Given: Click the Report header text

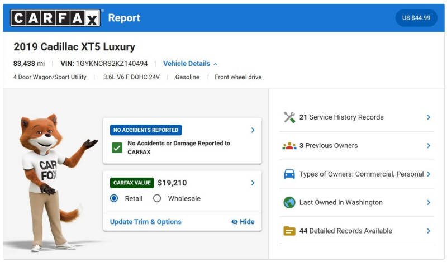Looking at the screenshot, I should click(x=124, y=18).
